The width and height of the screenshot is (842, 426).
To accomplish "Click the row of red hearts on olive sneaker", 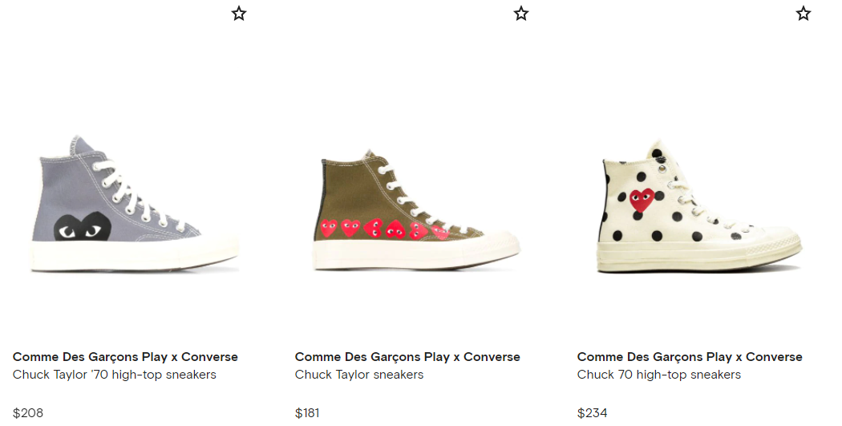I will tap(385, 229).
